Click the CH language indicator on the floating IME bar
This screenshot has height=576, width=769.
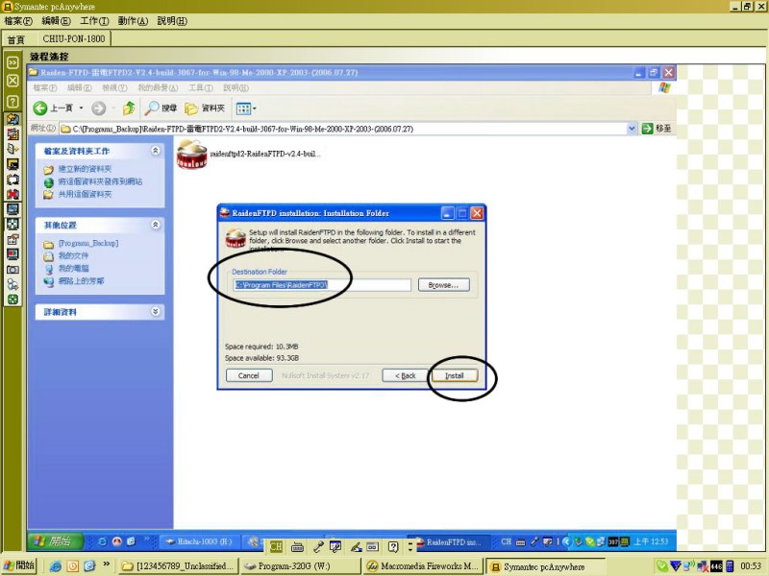276,546
